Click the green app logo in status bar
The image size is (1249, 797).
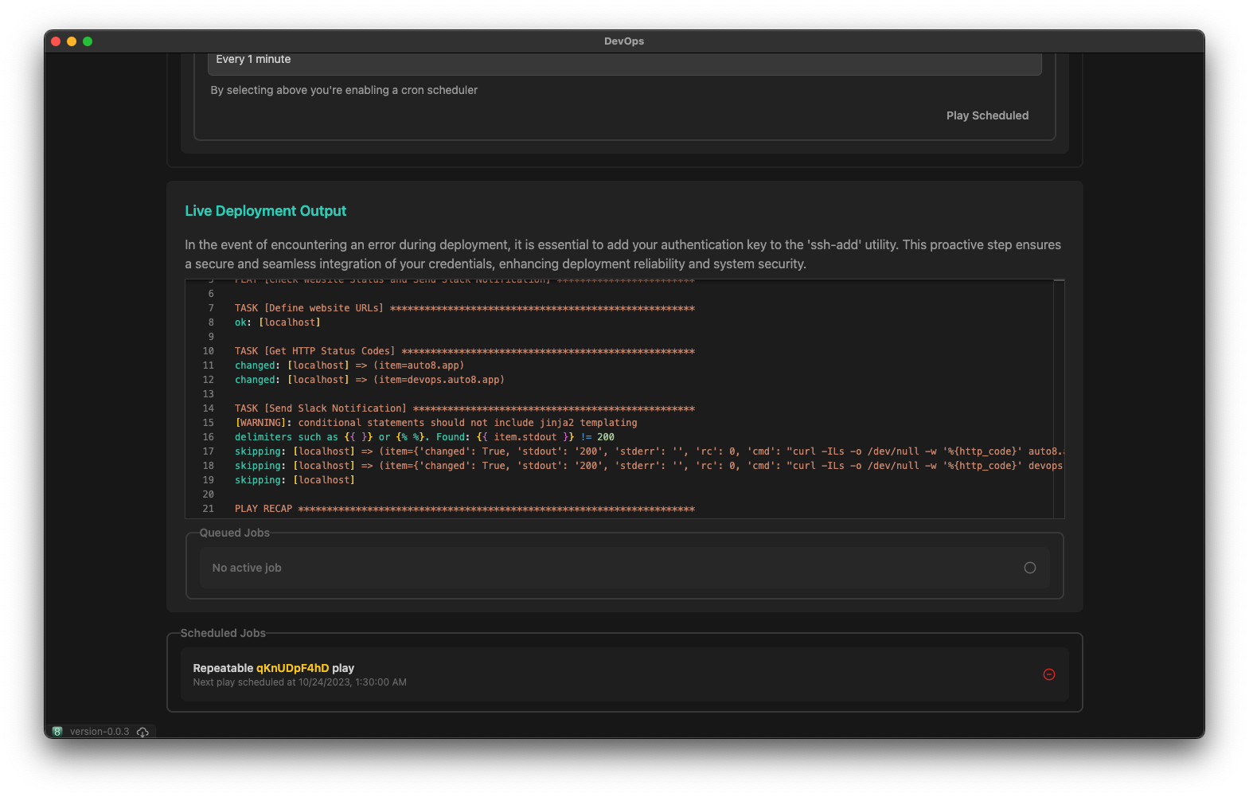[x=57, y=732]
